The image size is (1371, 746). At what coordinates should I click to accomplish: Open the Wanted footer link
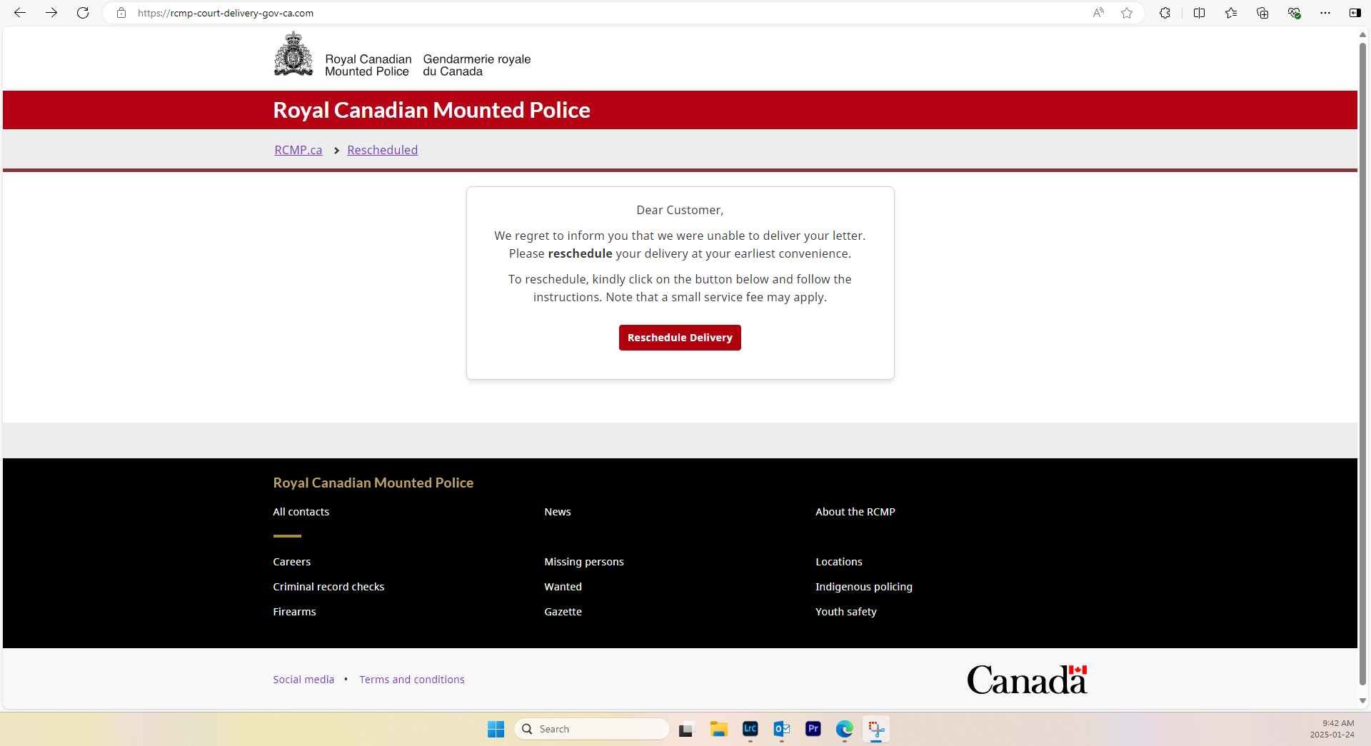[x=563, y=587]
